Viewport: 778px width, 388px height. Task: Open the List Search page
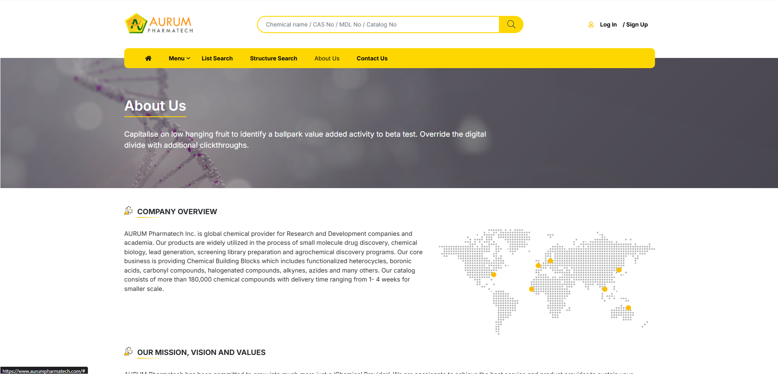pos(217,58)
